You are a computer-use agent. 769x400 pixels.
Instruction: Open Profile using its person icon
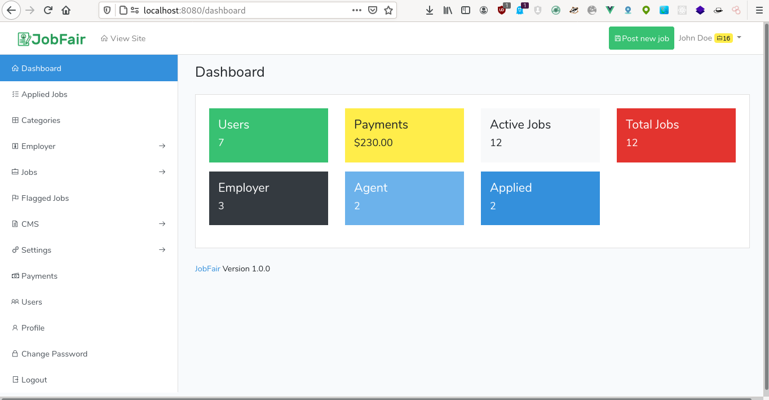pos(15,328)
